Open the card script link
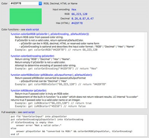The image size is (149, 138). [x=29, y=112]
